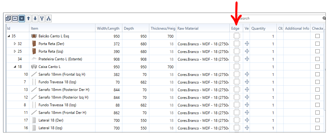Collapse tree node Id 35
Screen dimensions: 327x135
pyautogui.click(x=9, y=36)
